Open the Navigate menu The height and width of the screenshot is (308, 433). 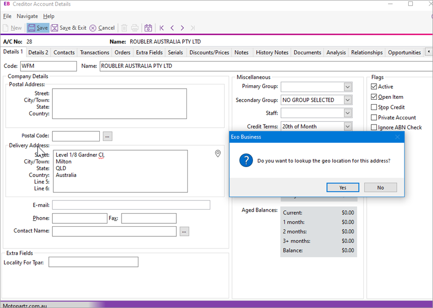pos(27,16)
